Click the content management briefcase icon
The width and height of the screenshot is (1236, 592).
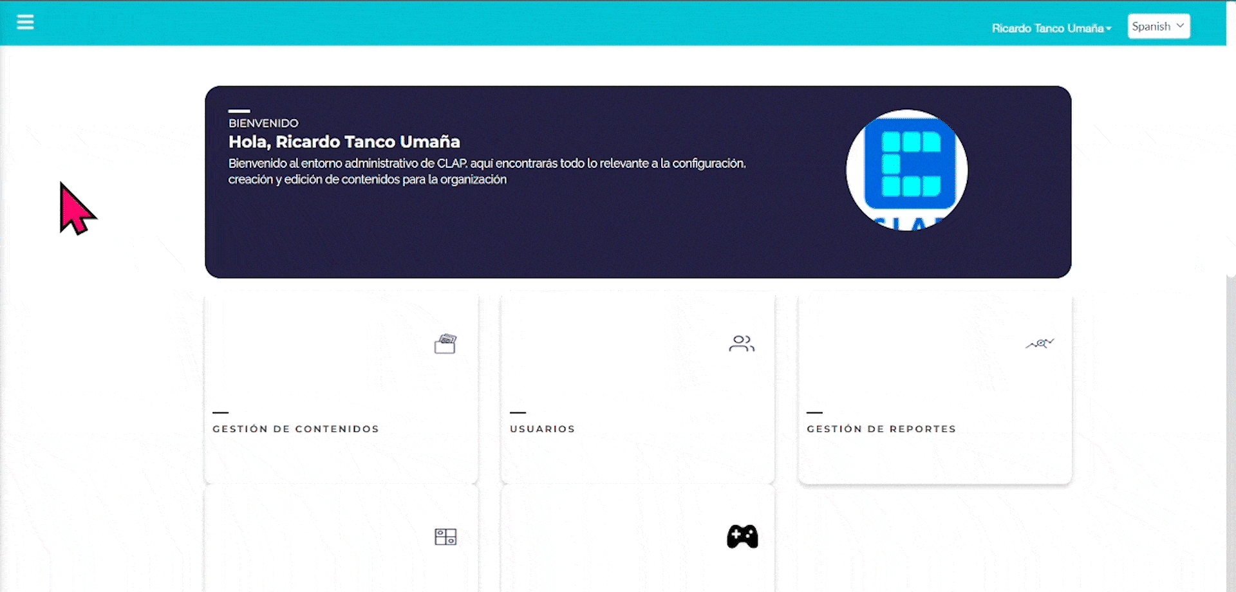445,344
